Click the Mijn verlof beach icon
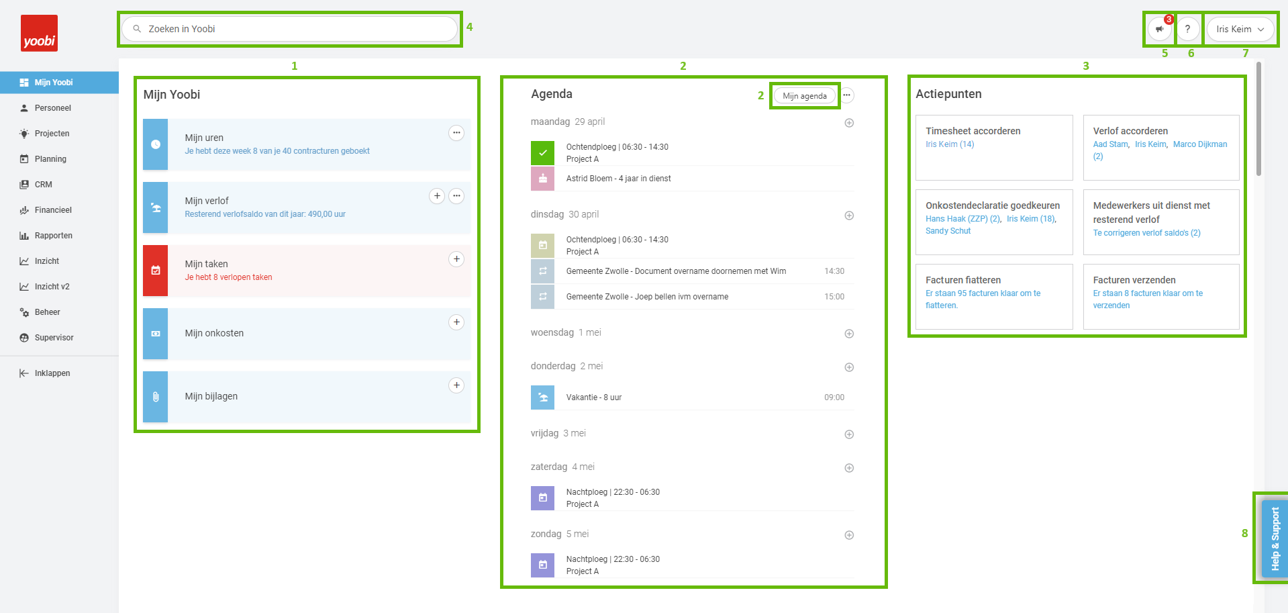 pos(156,207)
